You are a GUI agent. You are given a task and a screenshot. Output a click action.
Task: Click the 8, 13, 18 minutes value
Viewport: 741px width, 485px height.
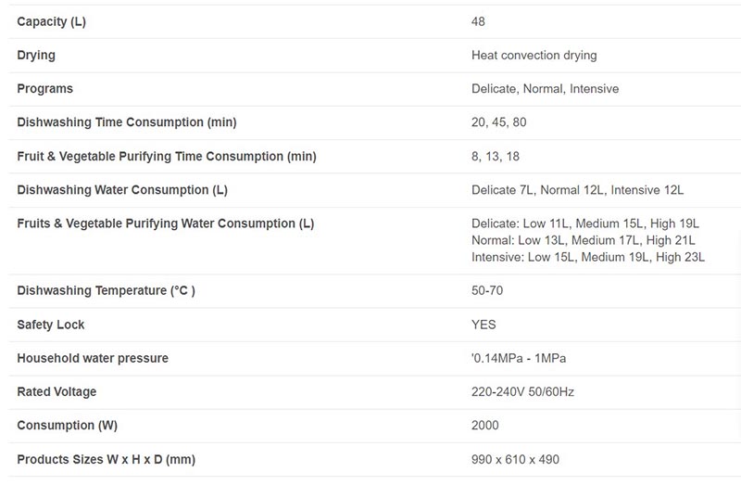pyautogui.click(x=496, y=156)
